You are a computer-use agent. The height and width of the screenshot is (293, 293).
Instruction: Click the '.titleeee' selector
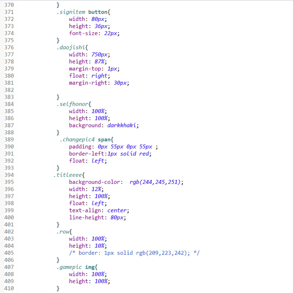tap(68, 175)
